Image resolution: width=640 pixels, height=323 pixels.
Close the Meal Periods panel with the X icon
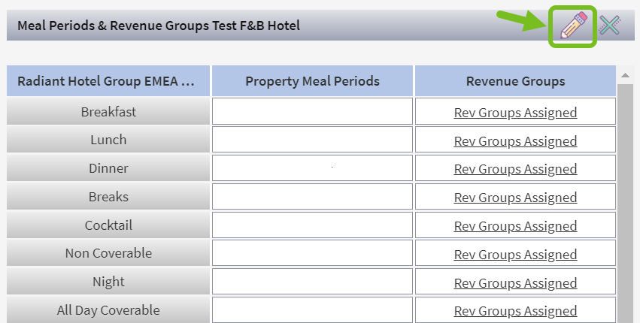pyautogui.click(x=610, y=26)
